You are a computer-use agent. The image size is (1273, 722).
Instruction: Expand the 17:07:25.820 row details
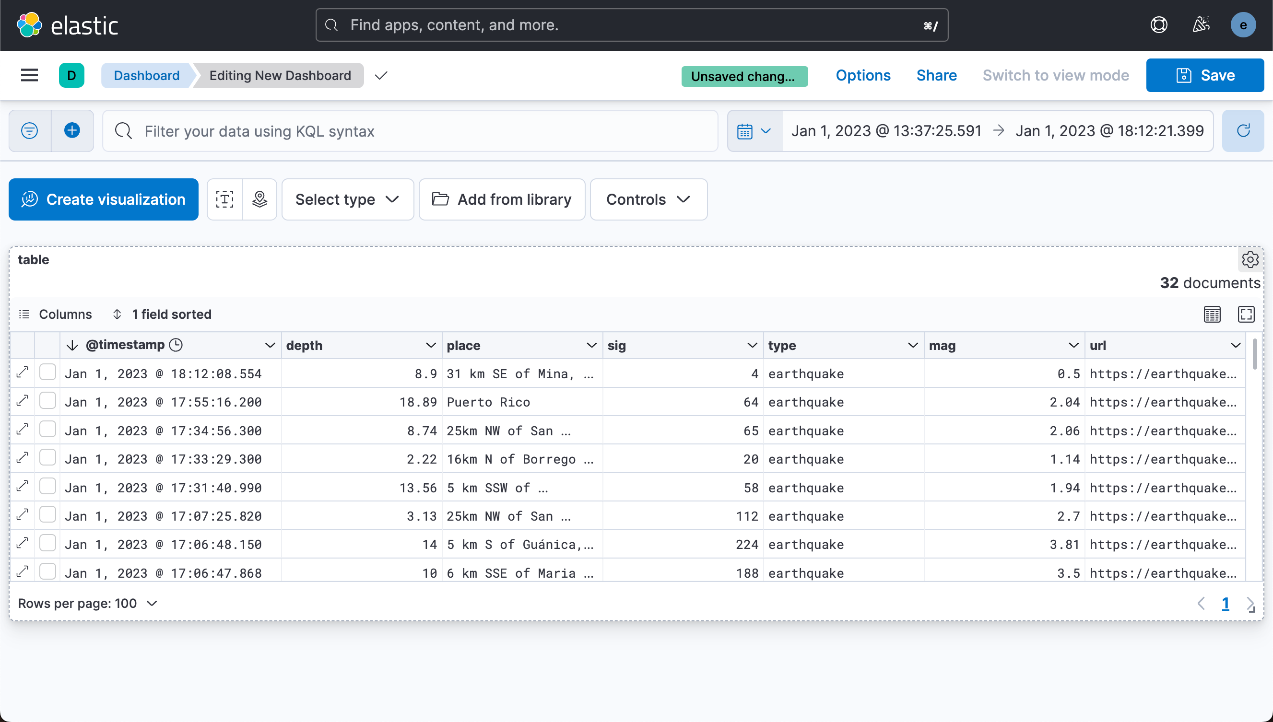(x=23, y=515)
